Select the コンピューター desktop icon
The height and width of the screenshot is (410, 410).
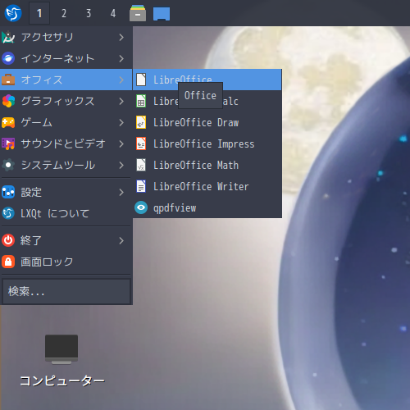pos(61,349)
